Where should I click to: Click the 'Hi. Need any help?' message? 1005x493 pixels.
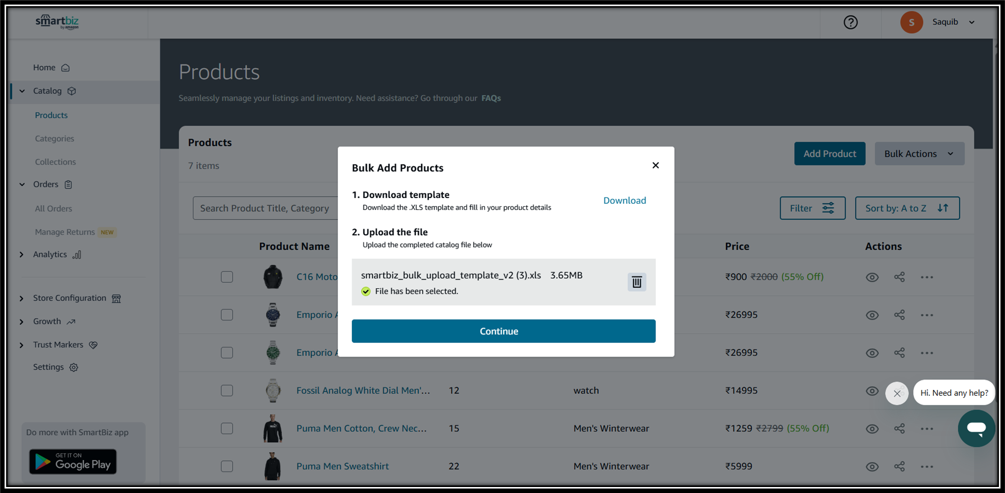(x=954, y=393)
